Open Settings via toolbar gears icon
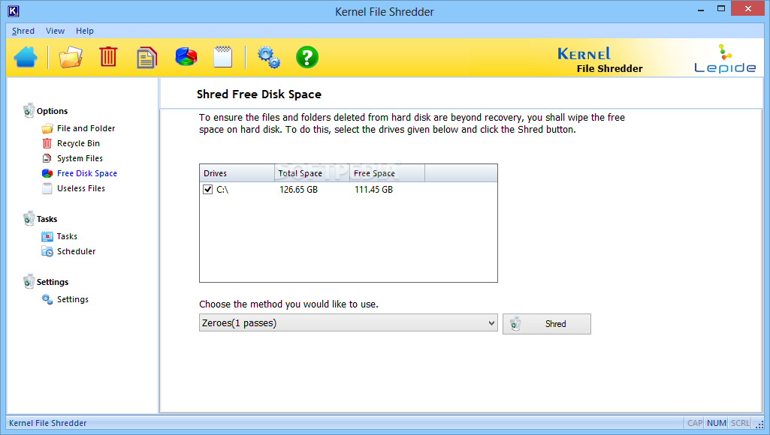770x435 pixels. tap(269, 58)
